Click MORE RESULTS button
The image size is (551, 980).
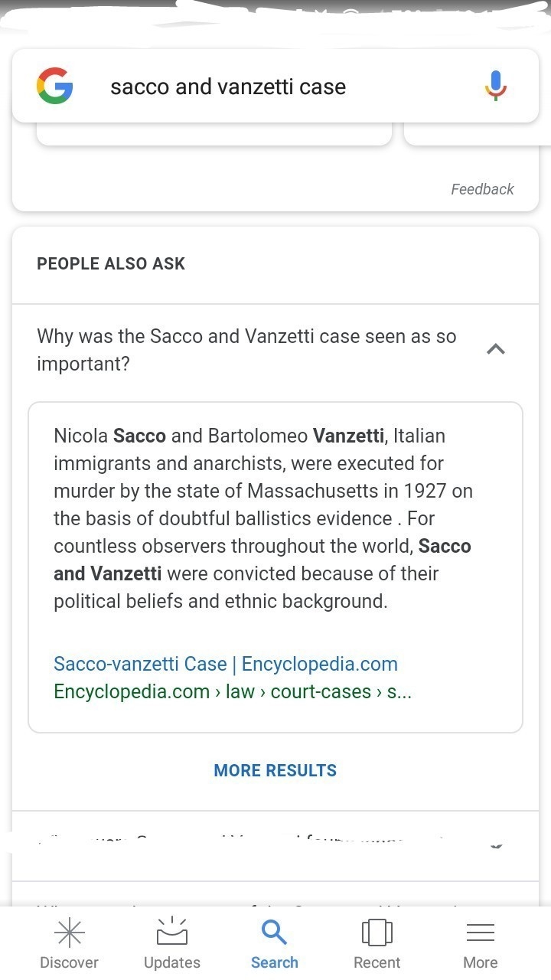(x=275, y=771)
